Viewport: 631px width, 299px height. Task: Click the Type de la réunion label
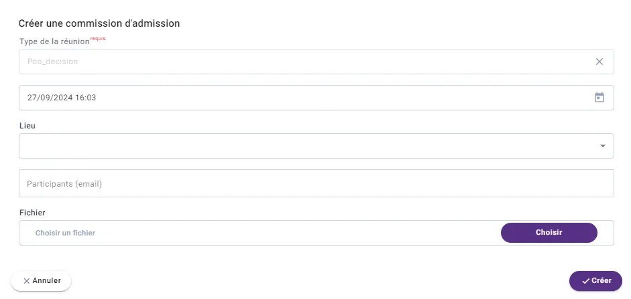click(54, 41)
